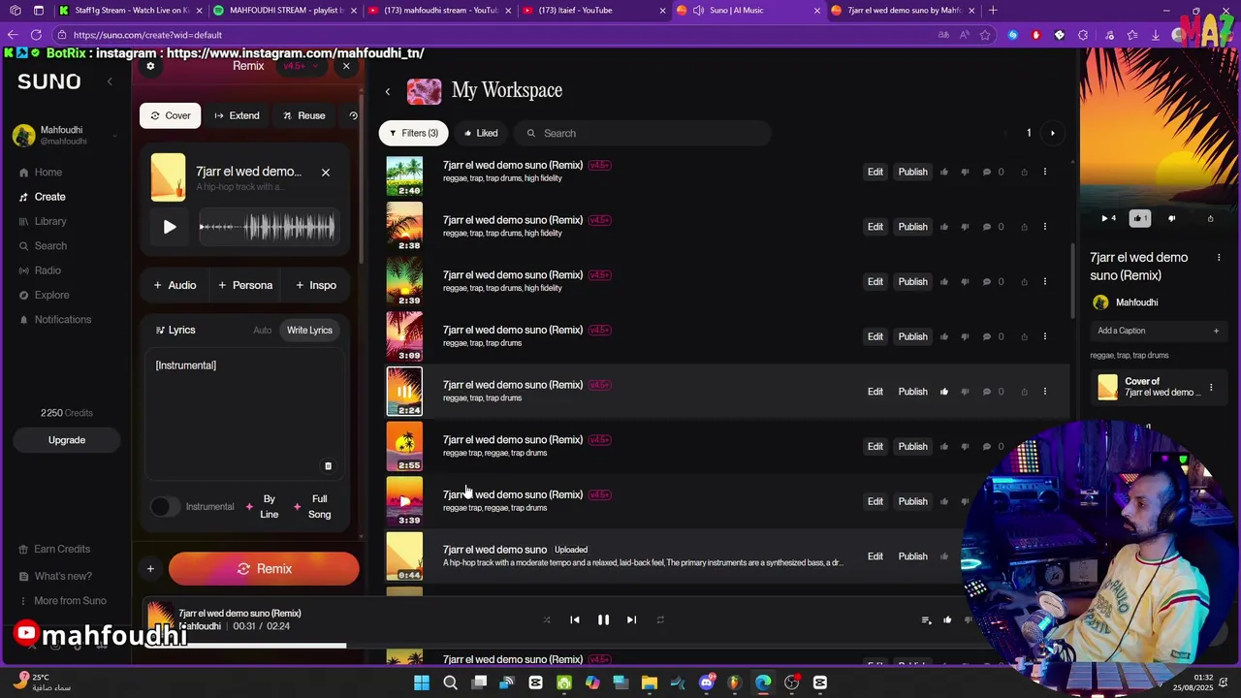Open Windows Start menu
Viewport: 1241px width, 698px height.
tap(422, 682)
